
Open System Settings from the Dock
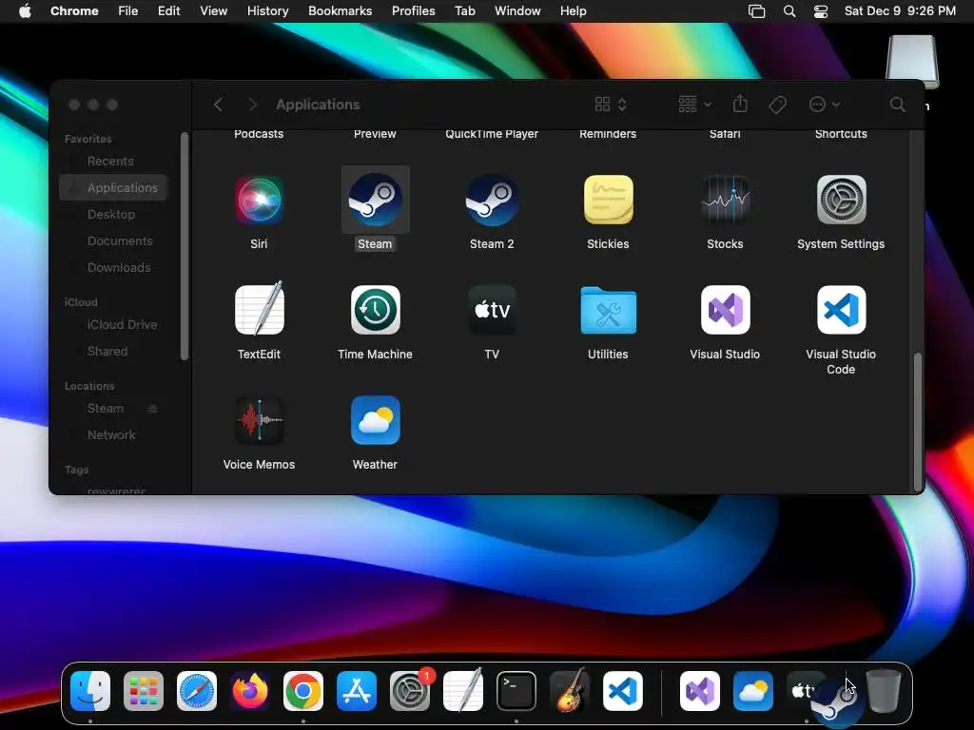pyautogui.click(x=410, y=691)
